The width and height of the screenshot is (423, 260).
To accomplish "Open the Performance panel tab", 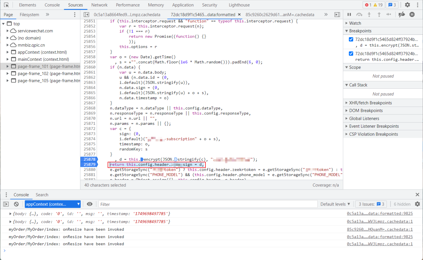I will pyautogui.click(x=128, y=5).
